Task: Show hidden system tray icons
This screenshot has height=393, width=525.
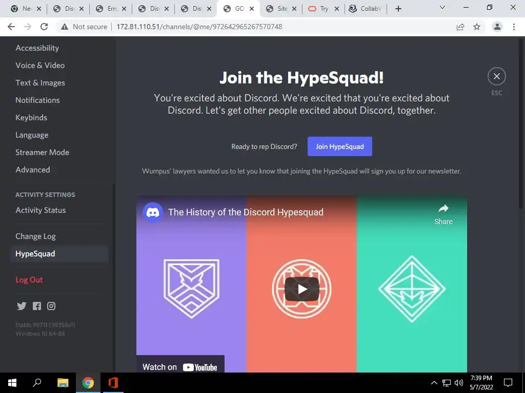Action: point(434,383)
